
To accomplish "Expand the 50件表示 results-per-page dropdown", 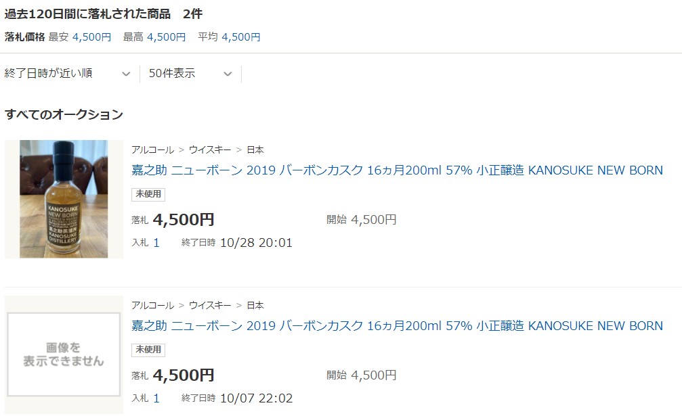I will [x=190, y=73].
